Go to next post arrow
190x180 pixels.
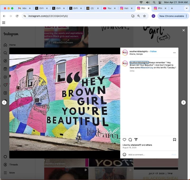point(183,103)
